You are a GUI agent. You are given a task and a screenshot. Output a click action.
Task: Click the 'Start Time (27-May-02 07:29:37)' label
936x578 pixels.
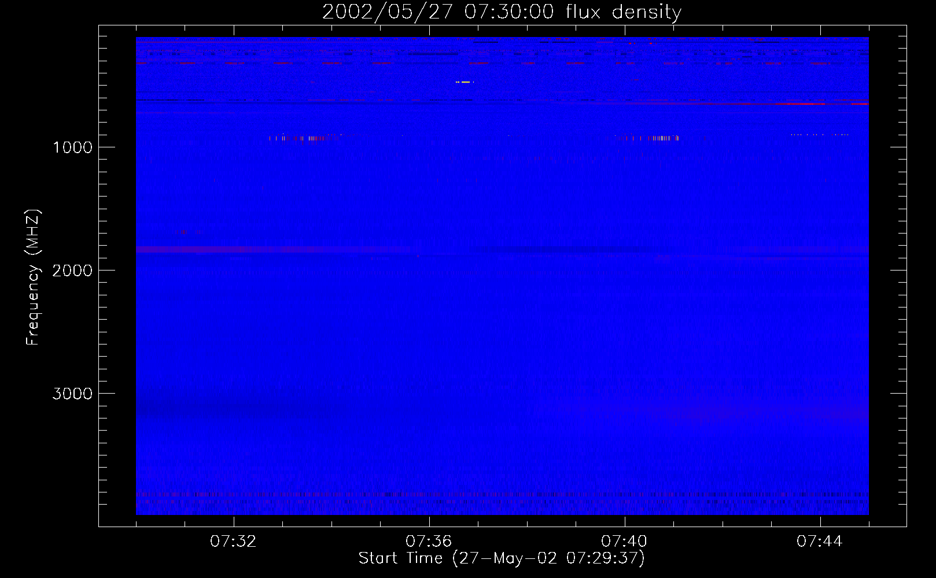point(502,558)
